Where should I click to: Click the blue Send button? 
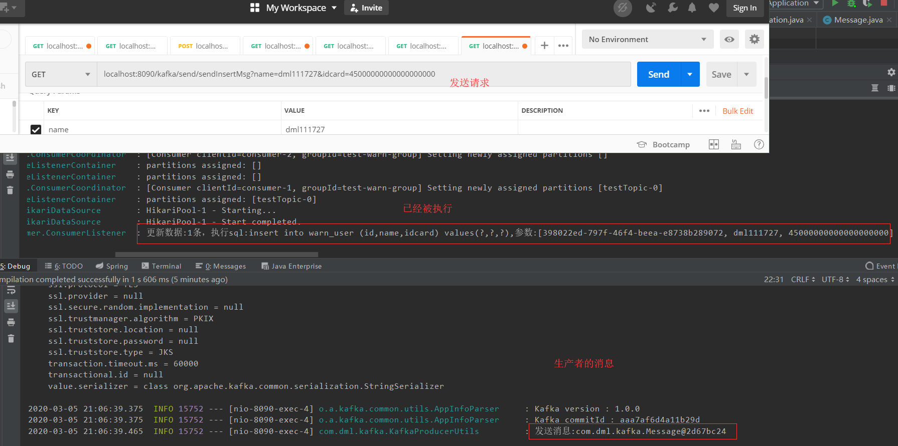(x=659, y=74)
